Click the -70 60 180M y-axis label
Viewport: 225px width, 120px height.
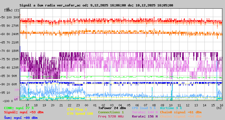click(x=12, y=51)
